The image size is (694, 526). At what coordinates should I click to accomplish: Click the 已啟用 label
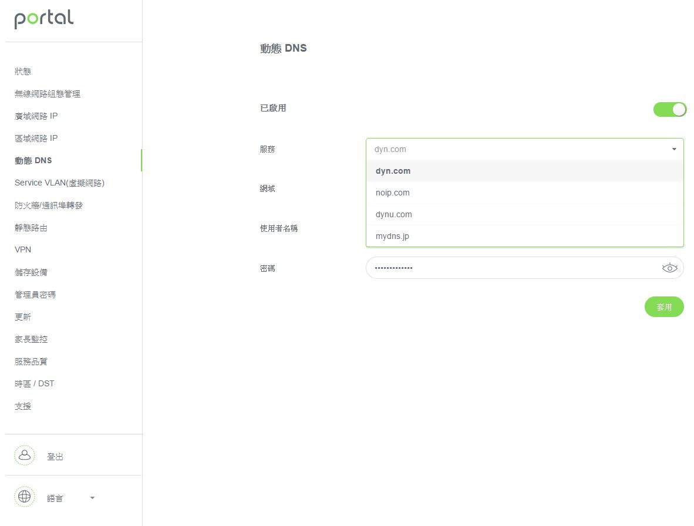point(272,108)
